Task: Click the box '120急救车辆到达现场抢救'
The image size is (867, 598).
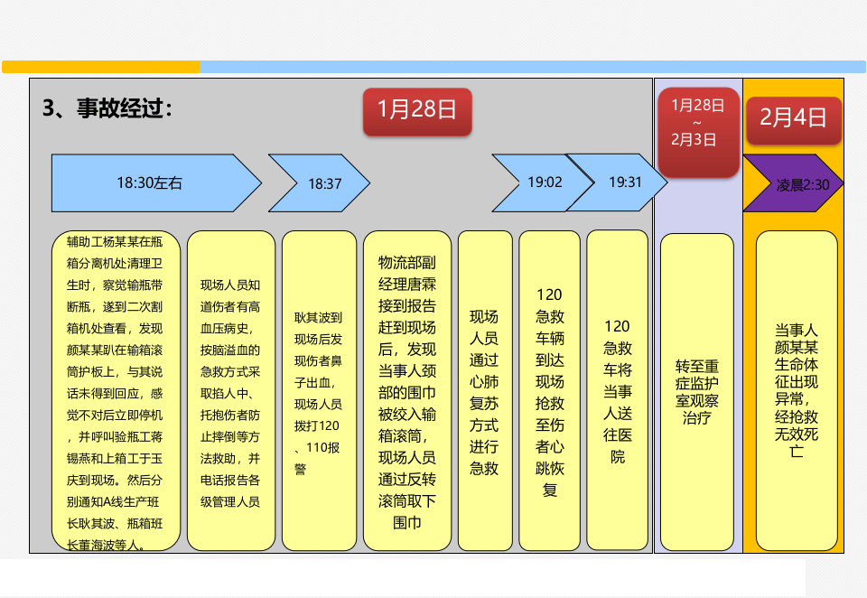Action: 549,390
